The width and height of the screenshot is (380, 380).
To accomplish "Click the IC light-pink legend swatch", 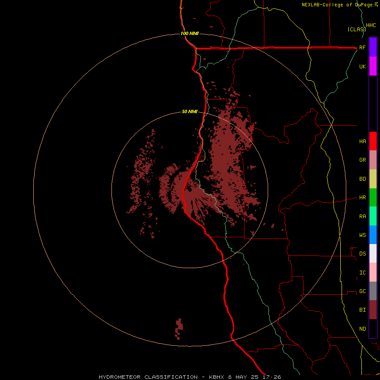I will tap(373, 272).
